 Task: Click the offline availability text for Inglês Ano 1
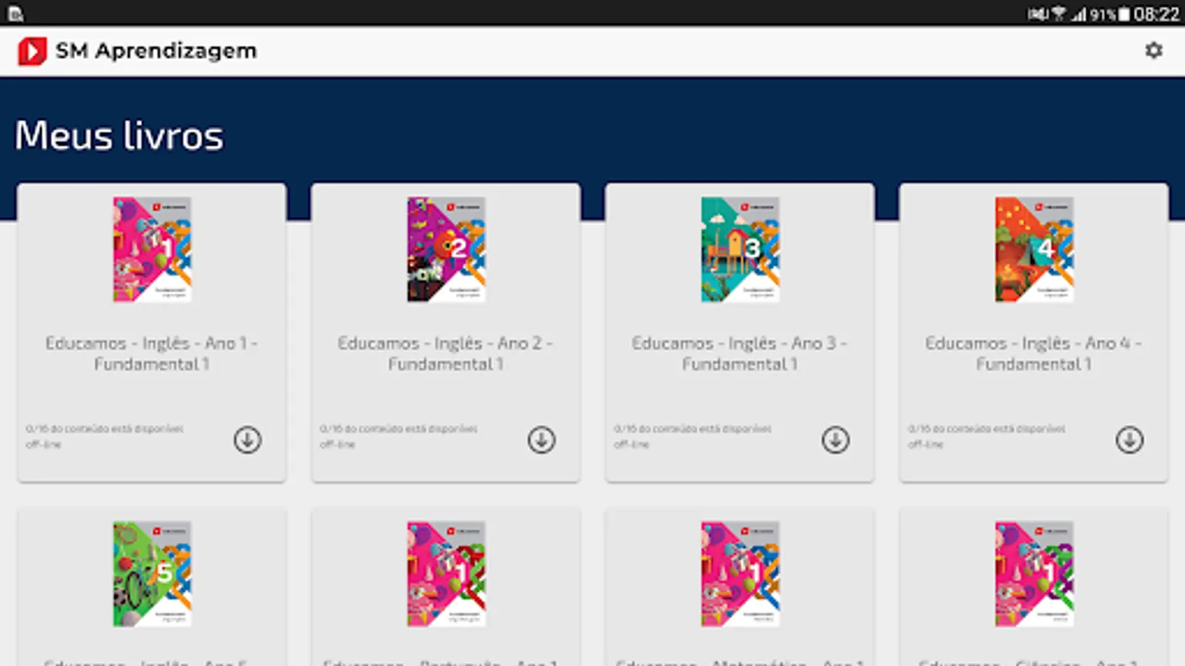[x=104, y=436]
